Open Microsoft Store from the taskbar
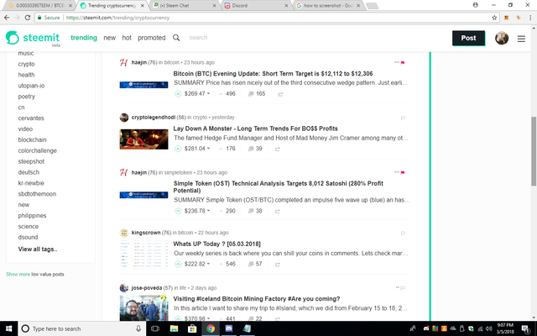Screen dimensions: 537x336 coord(192,328)
